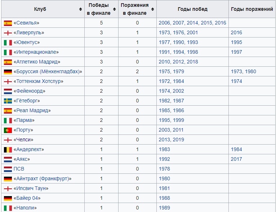This screenshot has height=212, width=276.
Task: Click the Belgian flag beside «Андерлехт»
Action: [8, 150]
